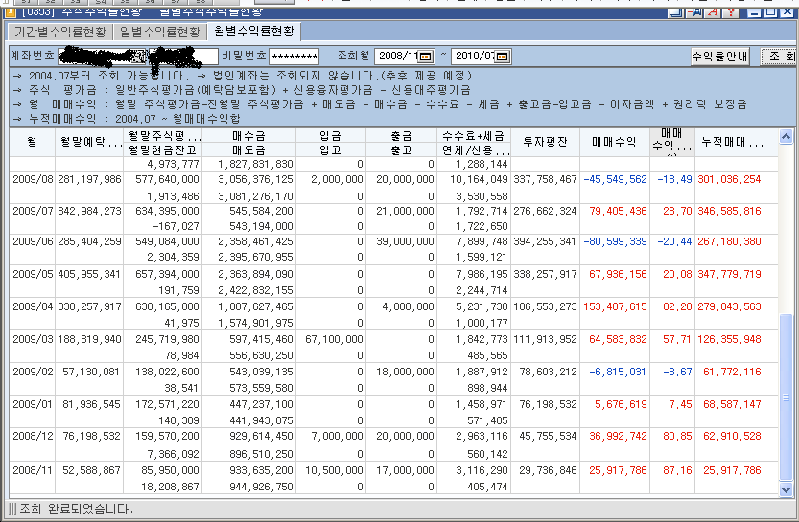Image resolution: width=799 pixels, height=522 pixels.
Task: Select the 월별수익률현황 tab
Action: coord(254,32)
